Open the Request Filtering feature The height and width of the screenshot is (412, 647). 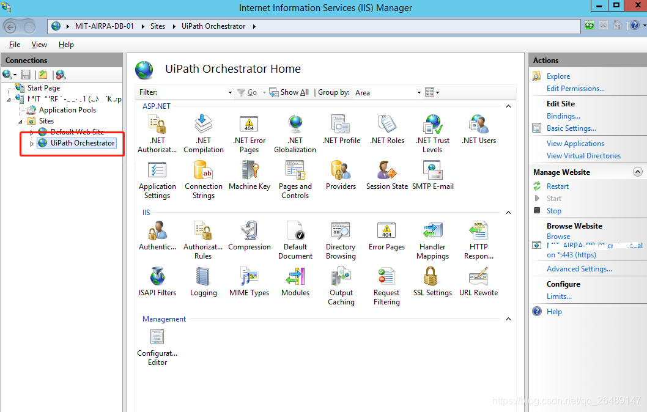(386, 286)
